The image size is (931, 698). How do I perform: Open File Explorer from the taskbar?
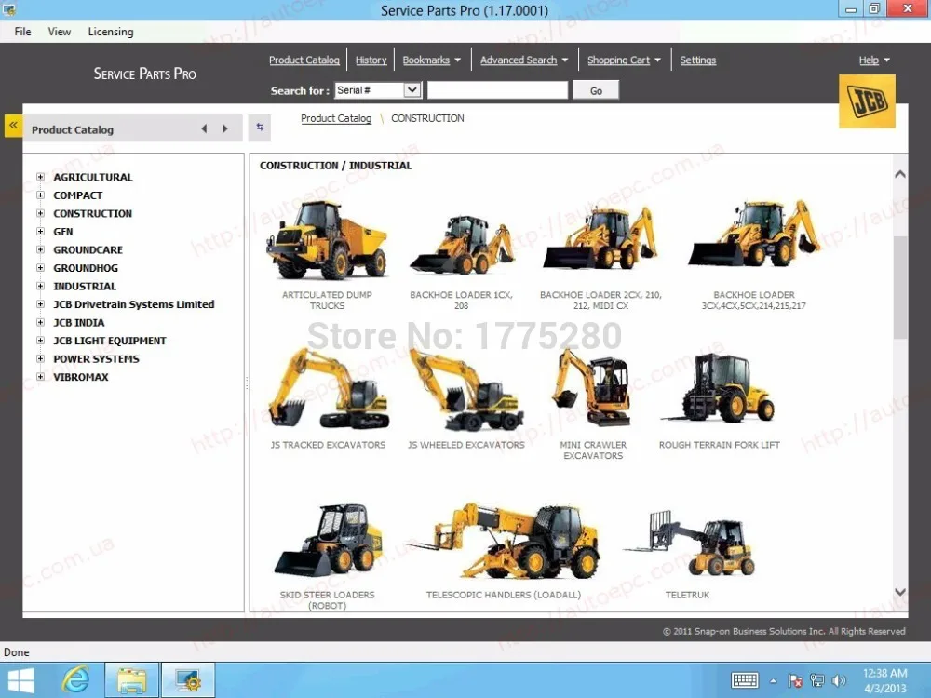[131, 679]
